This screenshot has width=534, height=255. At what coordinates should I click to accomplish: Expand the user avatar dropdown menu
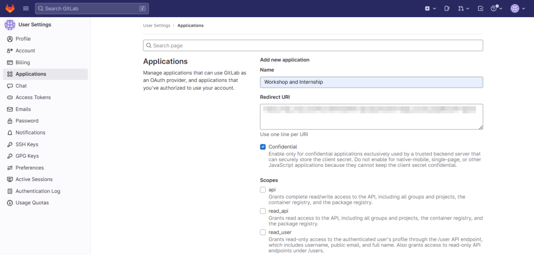pyautogui.click(x=517, y=8)
